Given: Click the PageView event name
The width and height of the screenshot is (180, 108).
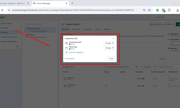Looking at the screenshot, I should click(x=70, y=78).
